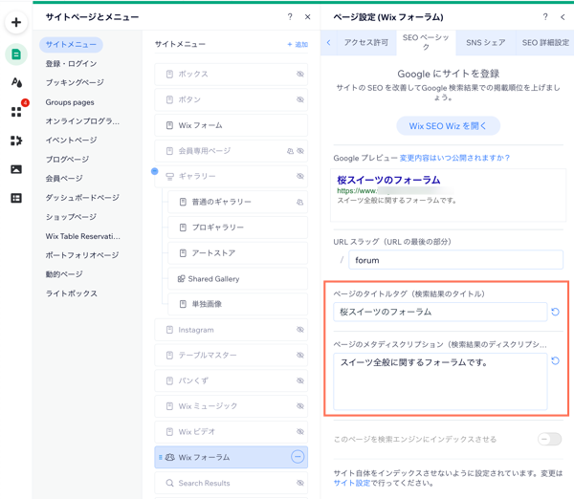Click the members lock icon on 会員専用ページ

point(290,151)
